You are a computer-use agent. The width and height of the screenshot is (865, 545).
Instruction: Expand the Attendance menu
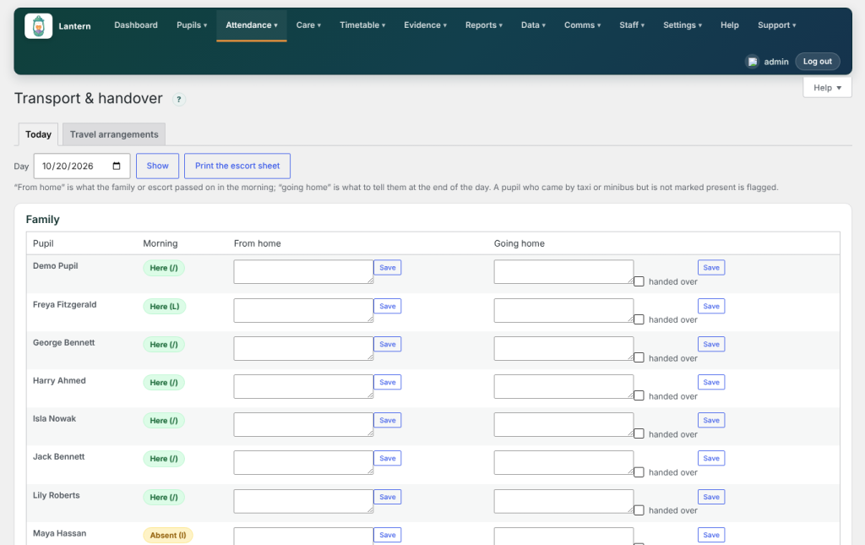[252, 25]
